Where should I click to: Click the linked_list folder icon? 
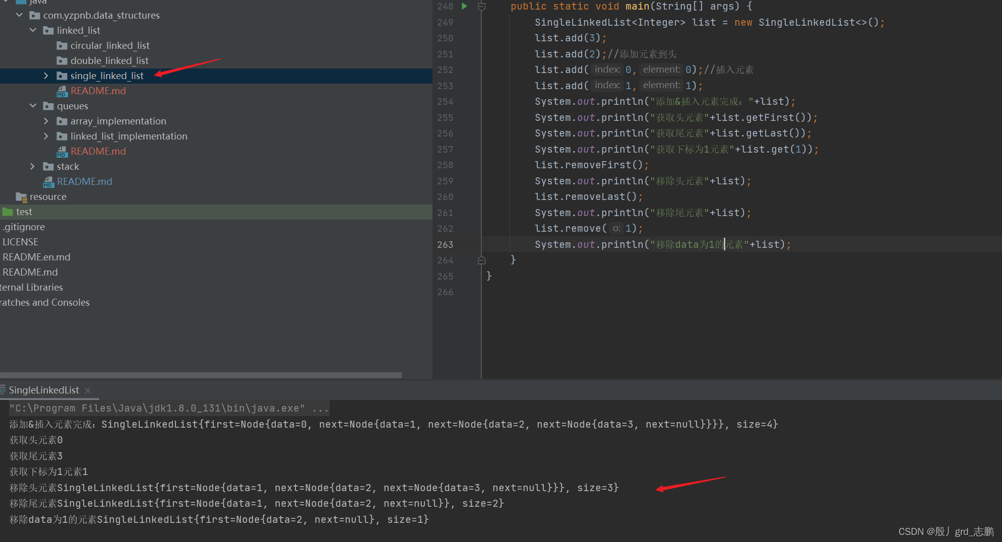click(x=48, y=31)
